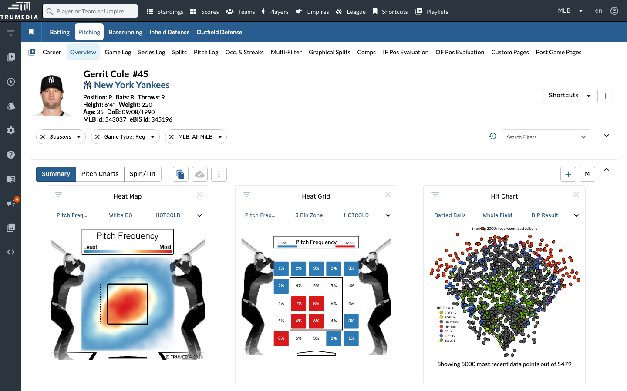Close the Hit Chart widget

pos(576,195)
